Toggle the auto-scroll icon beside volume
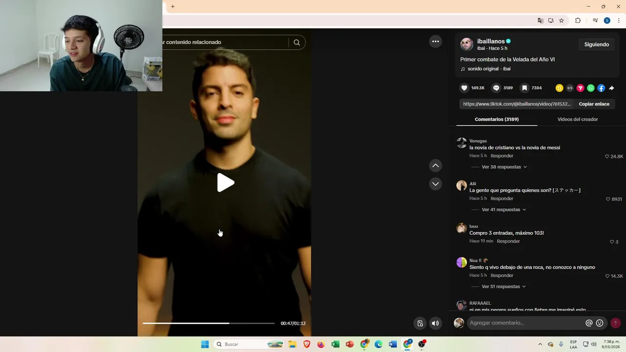This screenshot has height=352, width=626. (x=420, y=323)
